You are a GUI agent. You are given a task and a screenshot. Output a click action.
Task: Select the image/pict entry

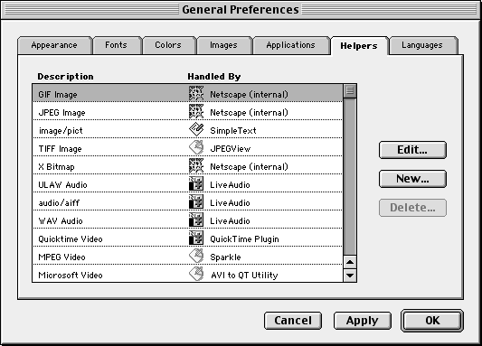tap(187, 129)
